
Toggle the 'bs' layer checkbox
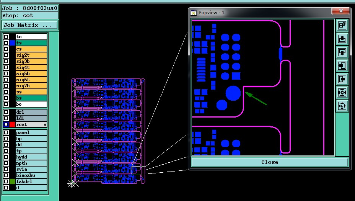6,98
